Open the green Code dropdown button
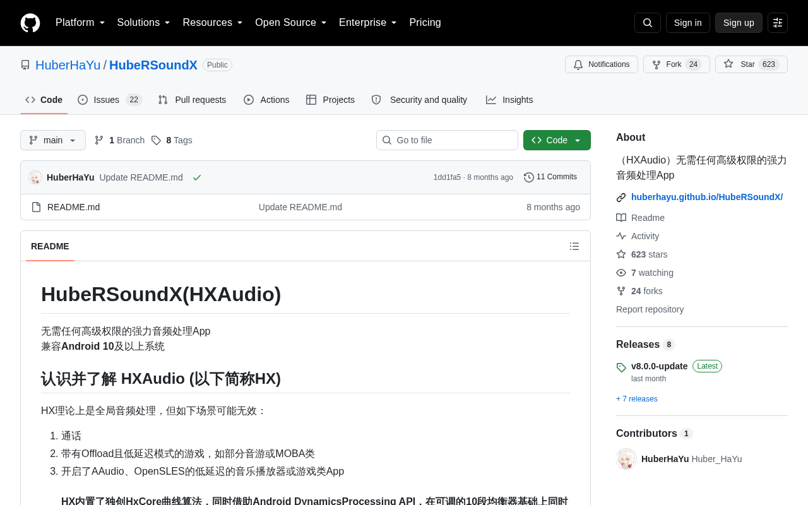Viewport: 808px width, 505px height. 557,140
